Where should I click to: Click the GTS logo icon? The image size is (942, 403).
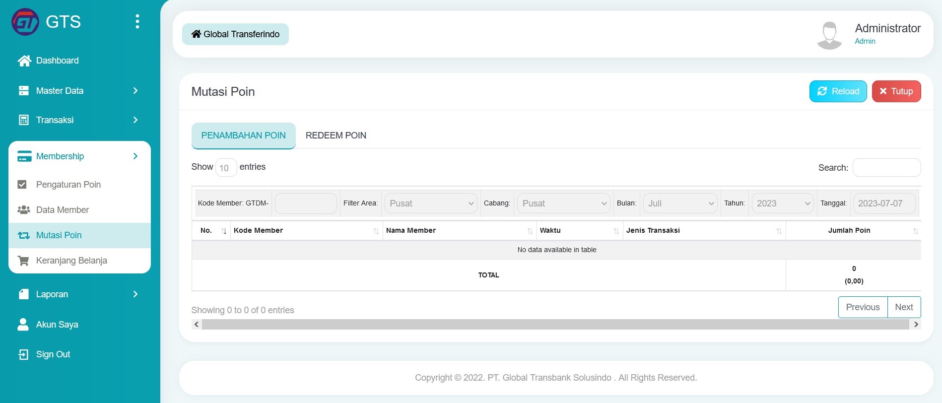point(25,22)
